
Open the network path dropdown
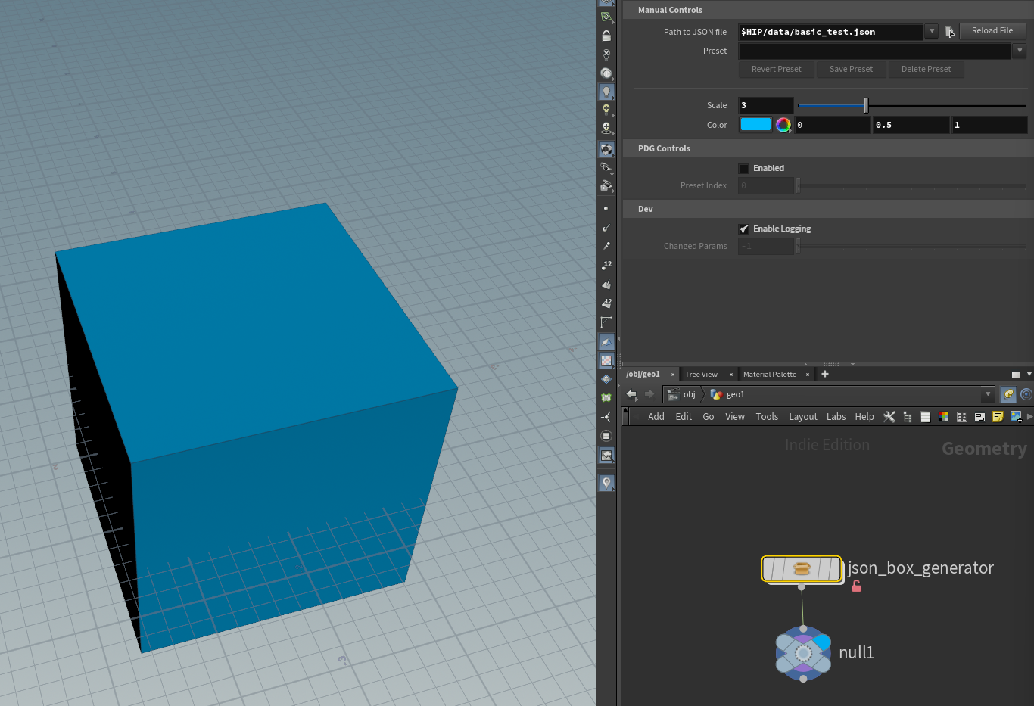tap(987, 394)
